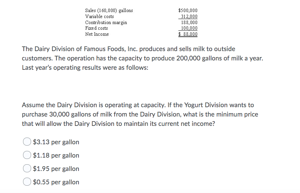Click the Contribution margin row
Viewport: 300px width, 193px height.
106,22
